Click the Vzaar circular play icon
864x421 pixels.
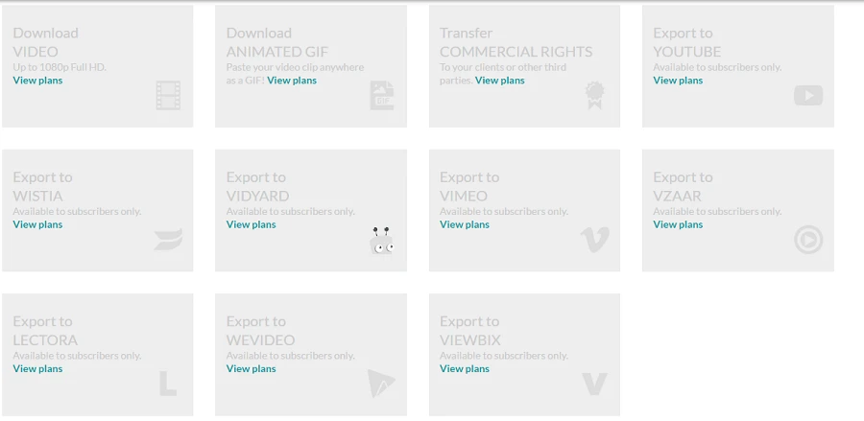808,240
